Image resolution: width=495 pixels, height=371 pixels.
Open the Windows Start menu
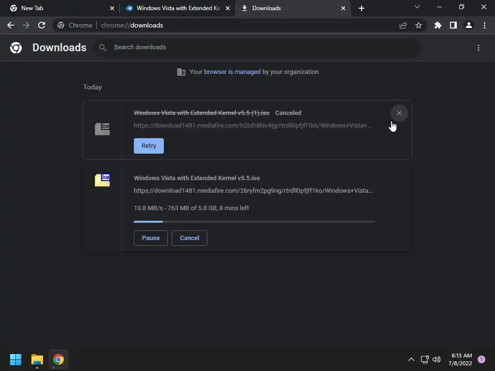(x=15, y=359)
